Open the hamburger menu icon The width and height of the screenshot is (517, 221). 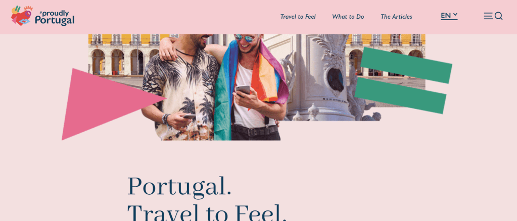(x=488, y=16)
